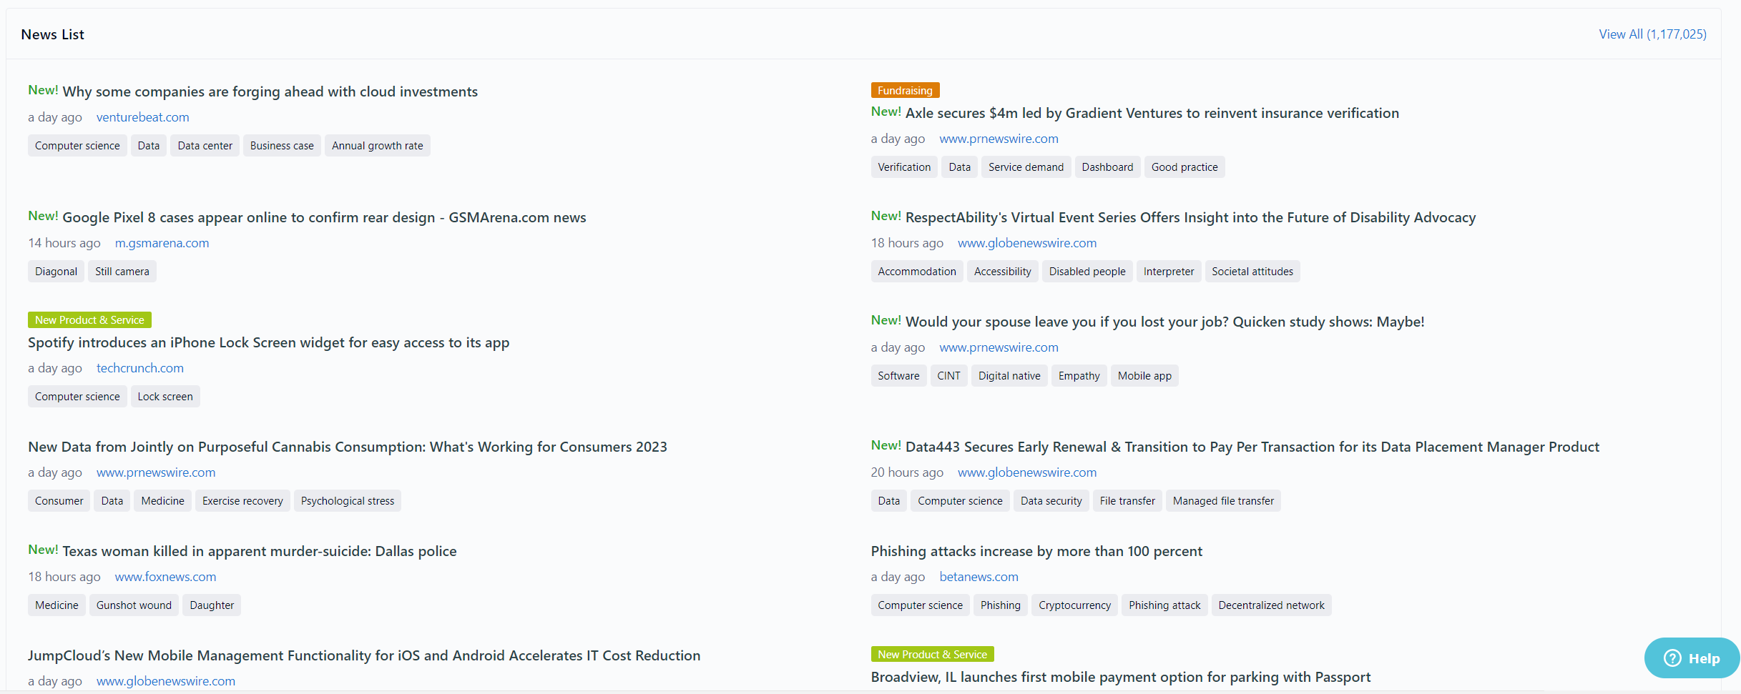
Task: Select the Managed file transfer tag
Action: [1222, 501]
